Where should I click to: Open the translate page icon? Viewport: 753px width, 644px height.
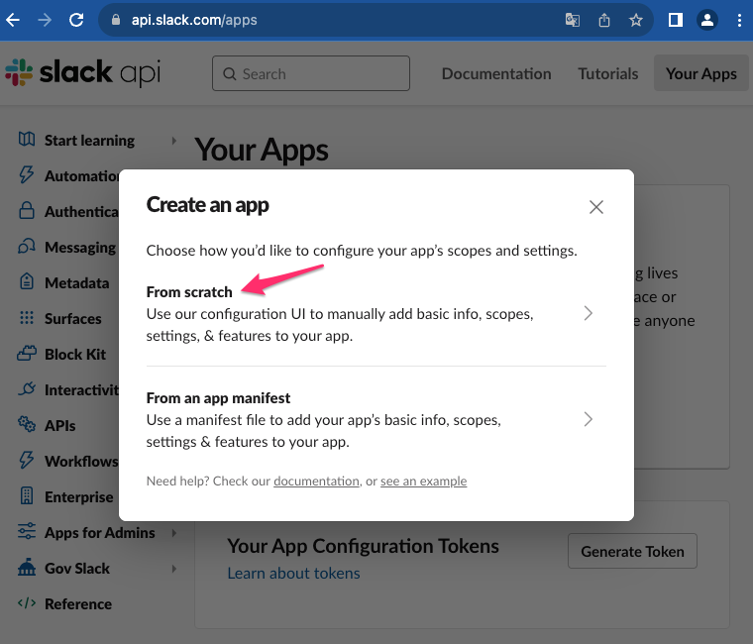click(573, 20)
